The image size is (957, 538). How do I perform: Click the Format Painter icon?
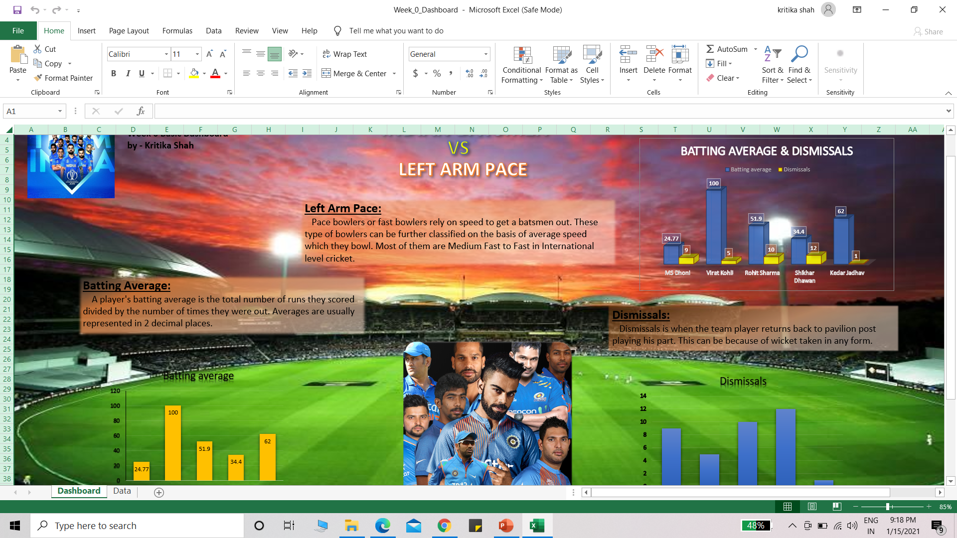pos(37,78)
